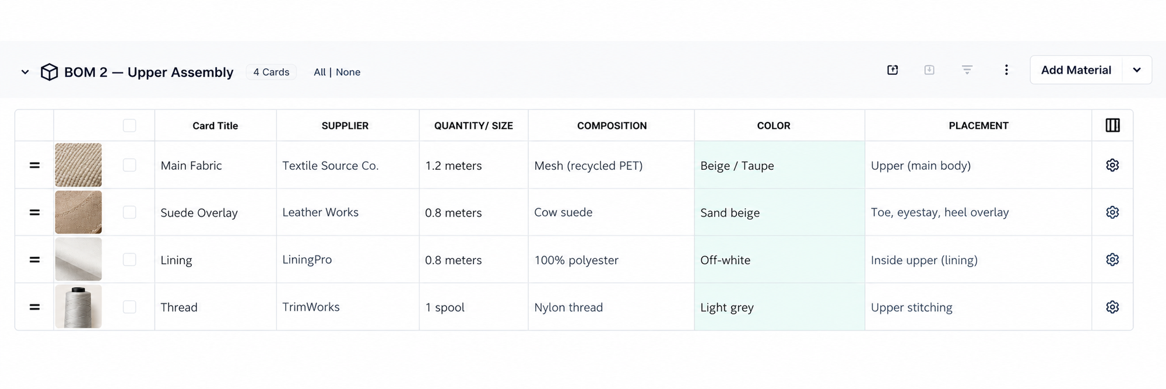Click the Light grey color cell
Image resolution: width=1166 pixels, height=389 pixels.
point(779,307)
